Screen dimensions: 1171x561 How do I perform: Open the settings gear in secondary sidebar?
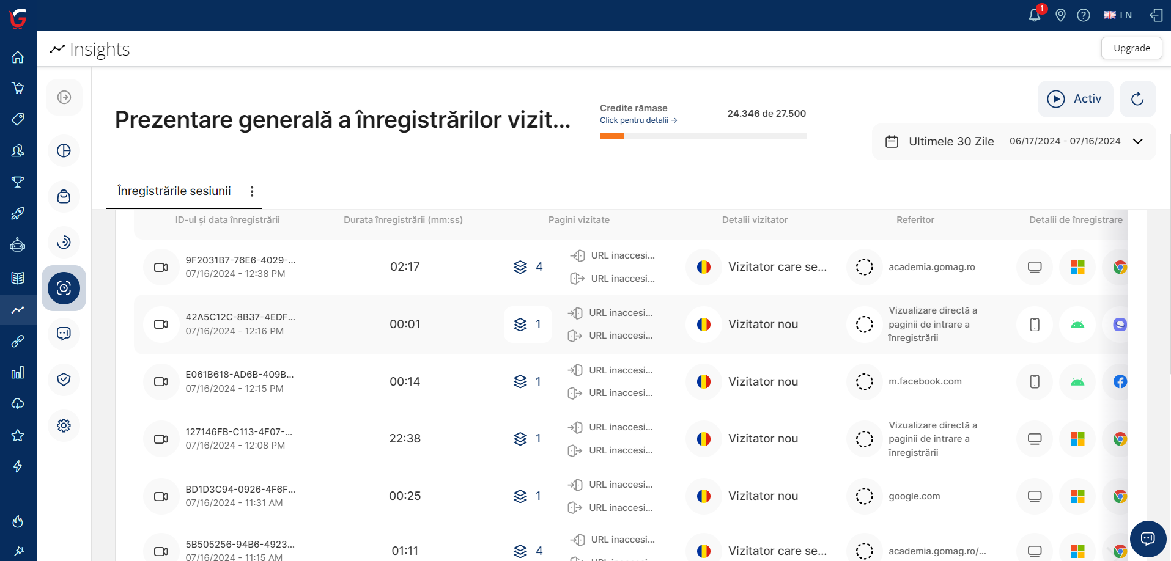(x=64, y=425)
